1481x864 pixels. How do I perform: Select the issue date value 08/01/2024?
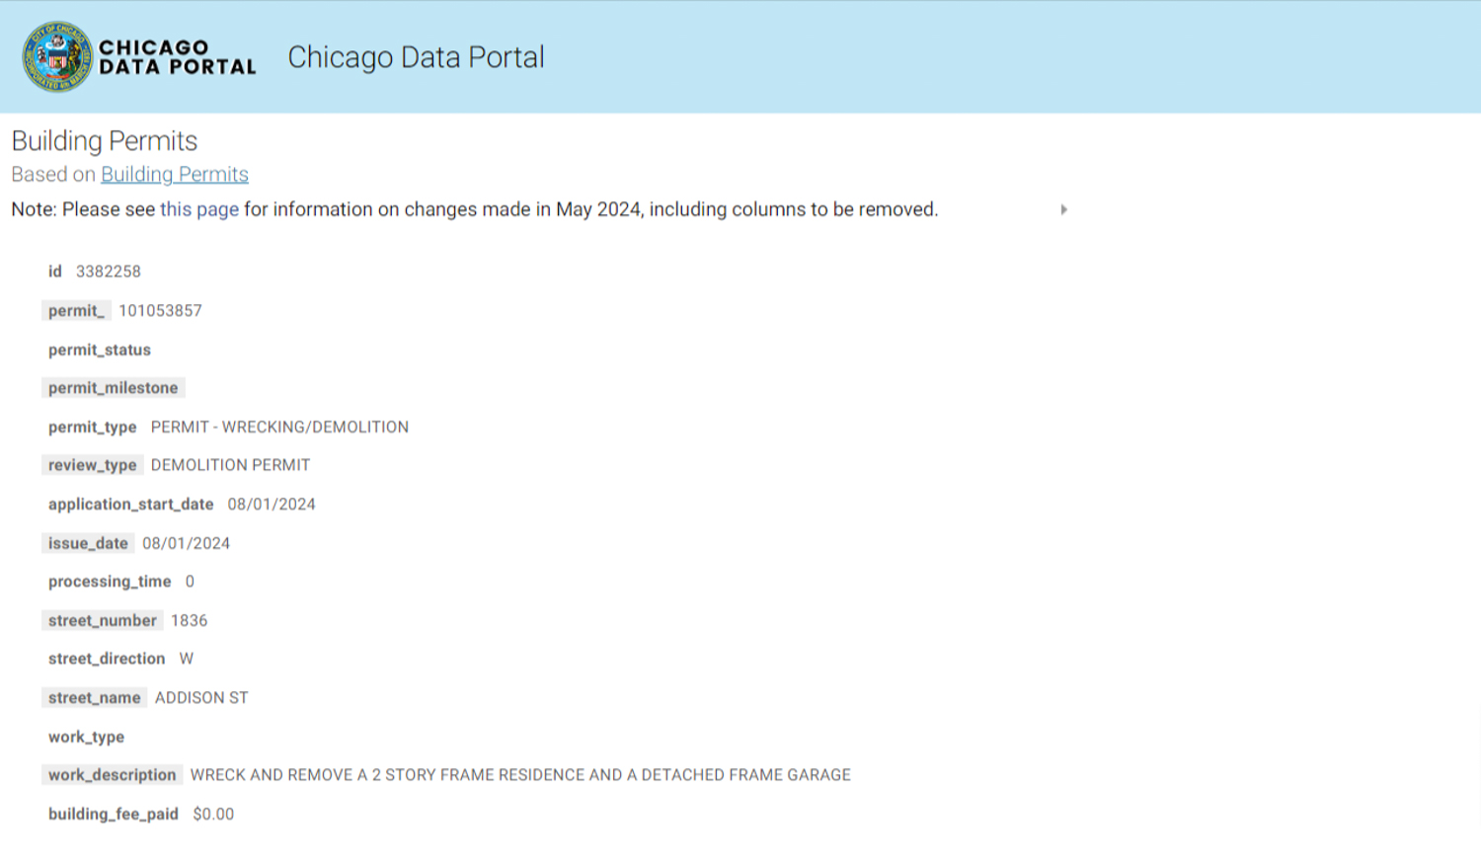186,543
